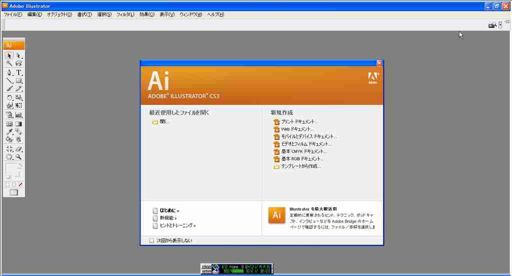Select the Eyedropper tool
Screen dimensions: 512x276
(x=9, y=132)
